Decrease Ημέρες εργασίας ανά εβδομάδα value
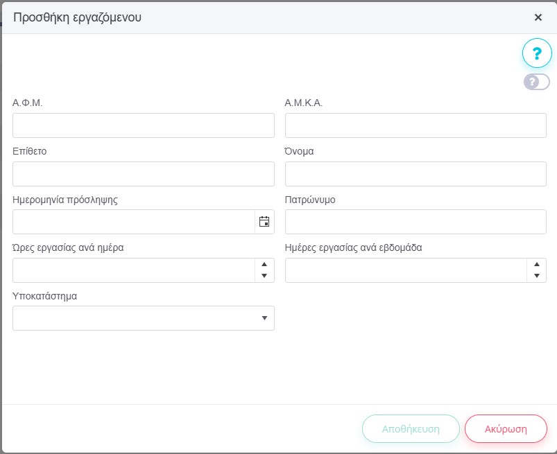Image resolution: width=557 pixels, height=454 pixels. tap(536, 276)
